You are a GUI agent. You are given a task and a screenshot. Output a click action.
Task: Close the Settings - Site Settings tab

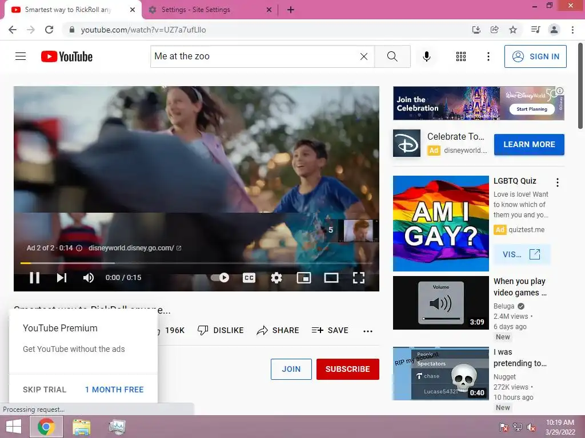[x=269, y=10]
